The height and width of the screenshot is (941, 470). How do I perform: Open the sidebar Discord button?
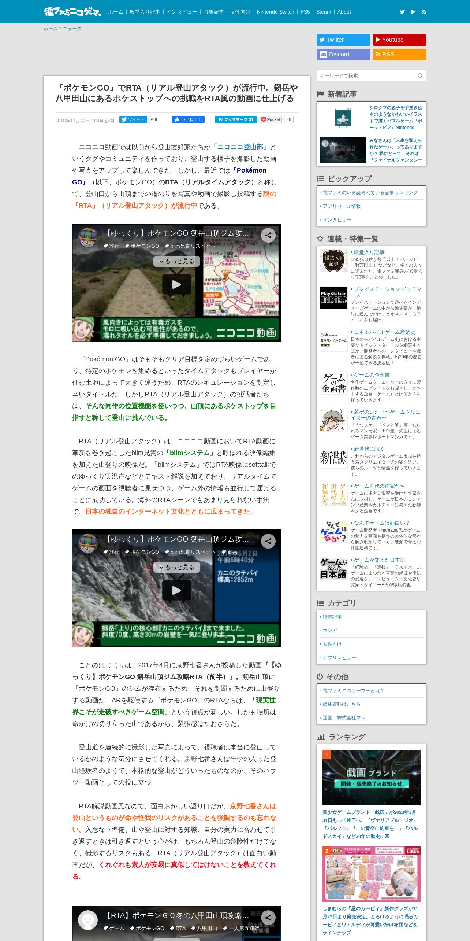click(x=343, y=55)
